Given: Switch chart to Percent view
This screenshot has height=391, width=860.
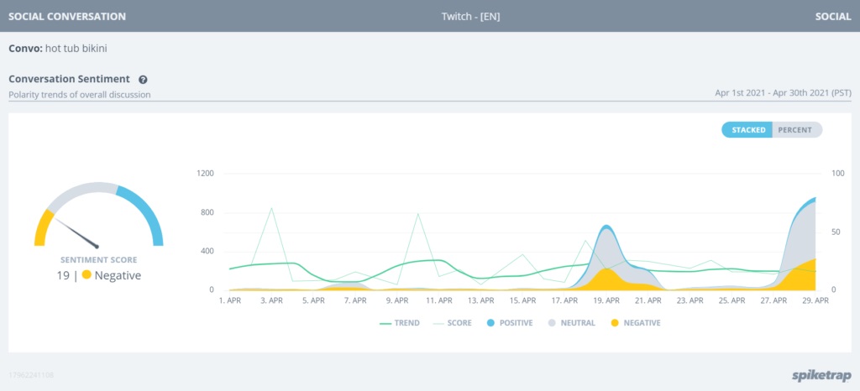Looking at the screenshot, I should pyautogui.click(x=796, y=130).
